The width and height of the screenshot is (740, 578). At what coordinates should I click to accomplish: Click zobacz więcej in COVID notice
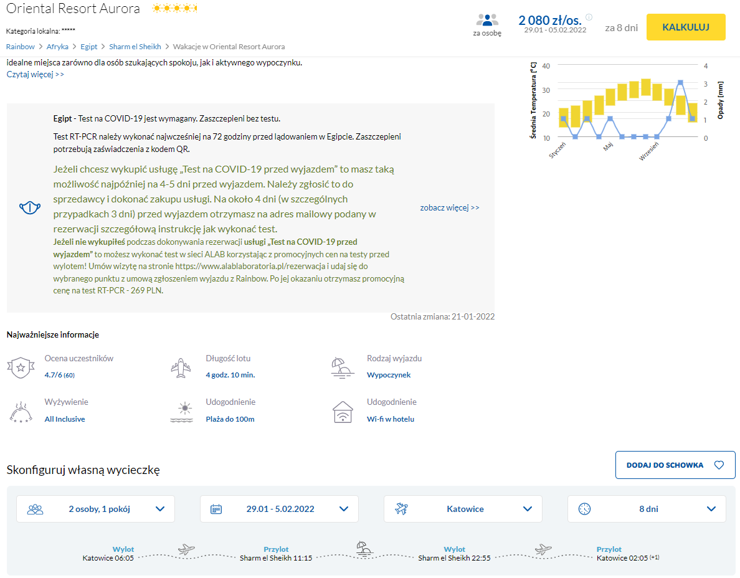click(x=450, y=207)
